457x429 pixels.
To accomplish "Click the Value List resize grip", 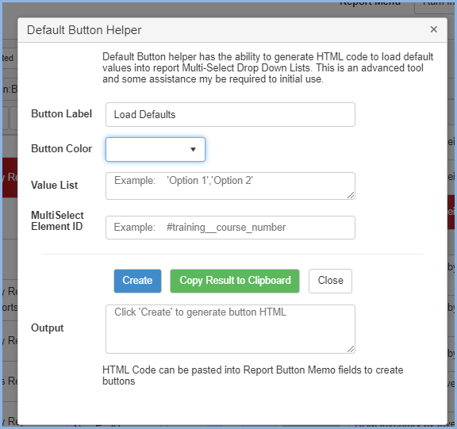I will pos(351,195).
